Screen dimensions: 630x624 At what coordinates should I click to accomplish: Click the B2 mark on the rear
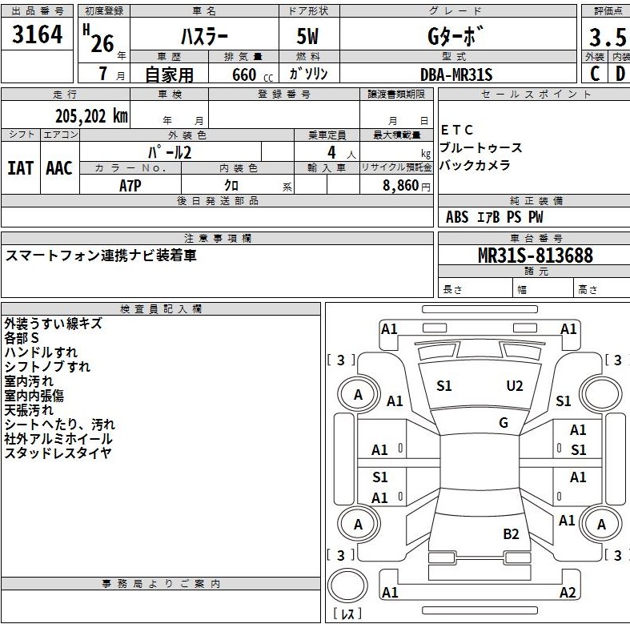(511, 534)
